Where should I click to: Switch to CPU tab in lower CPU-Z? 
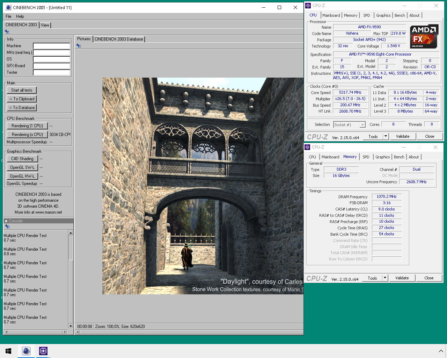(313, 157)
